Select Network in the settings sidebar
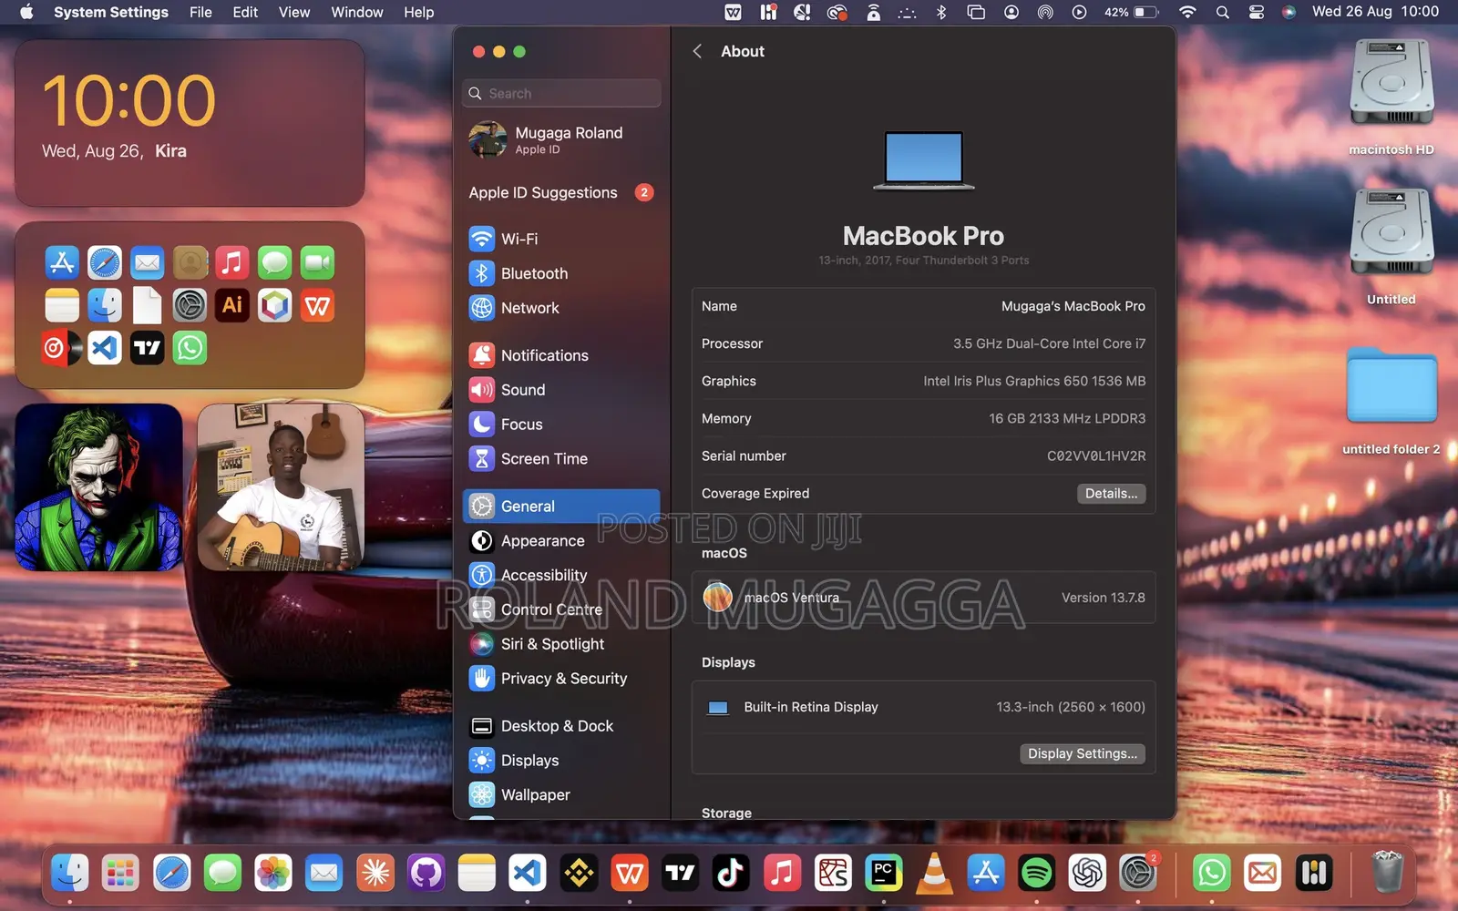The height and width of the screenshot is (911, 1458). tap(561, 308)
